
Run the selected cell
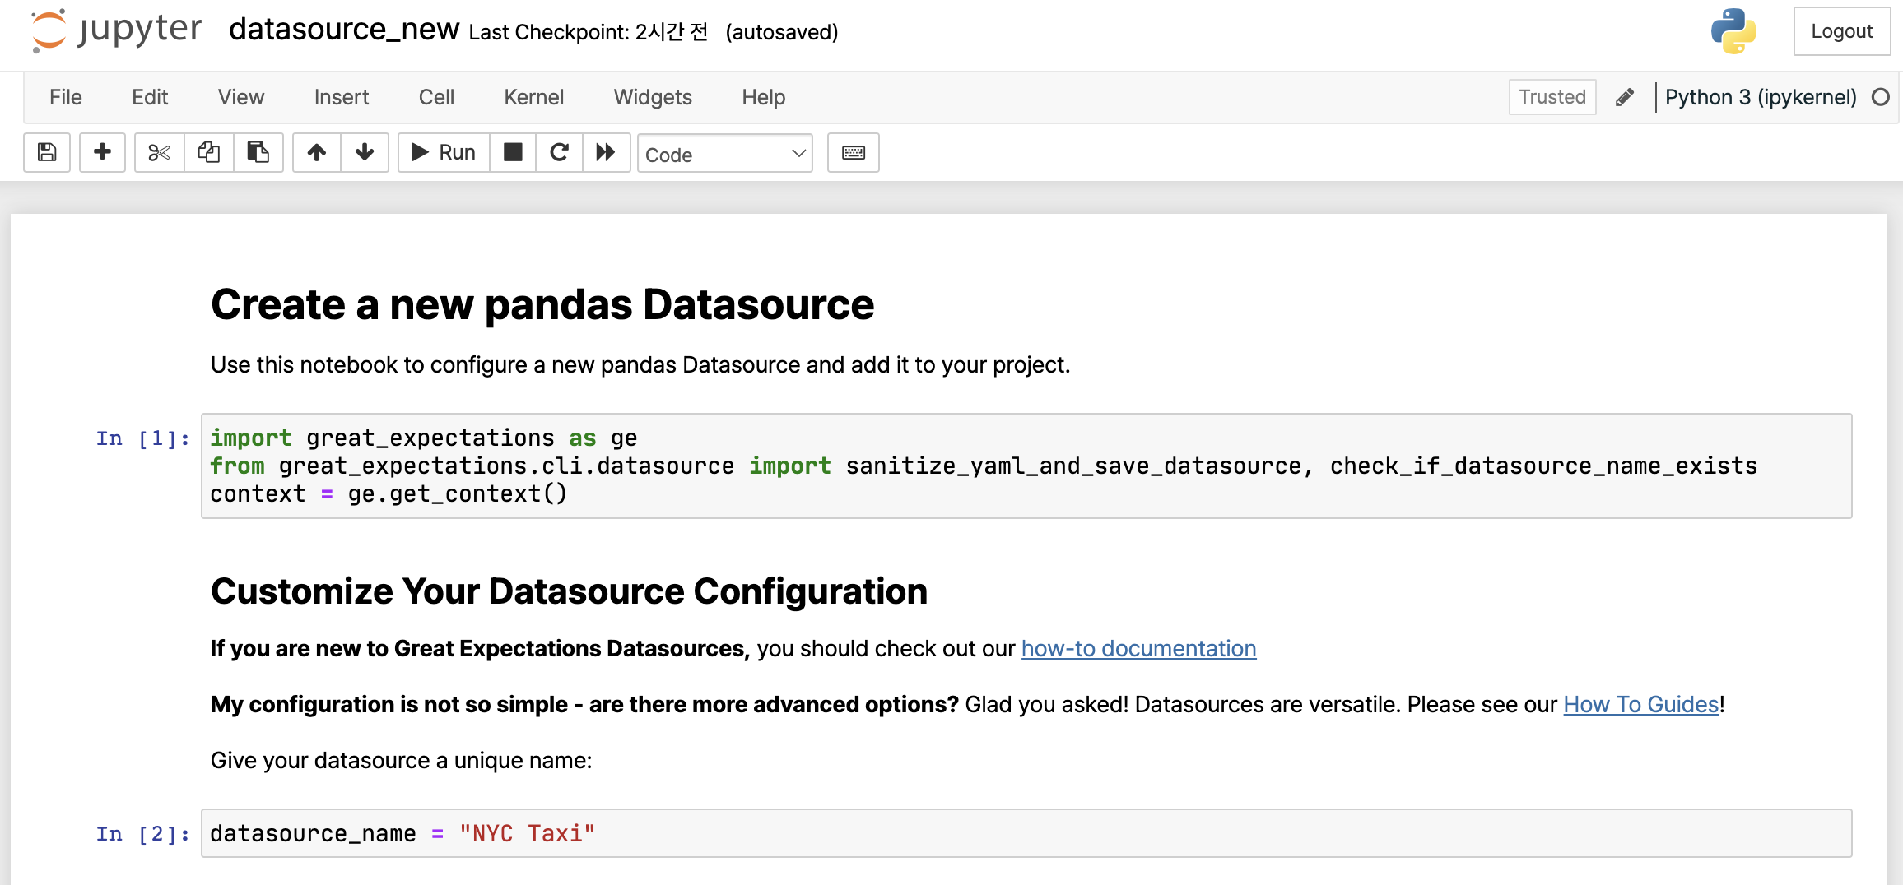pyautogui.click(x=444, y=153)
